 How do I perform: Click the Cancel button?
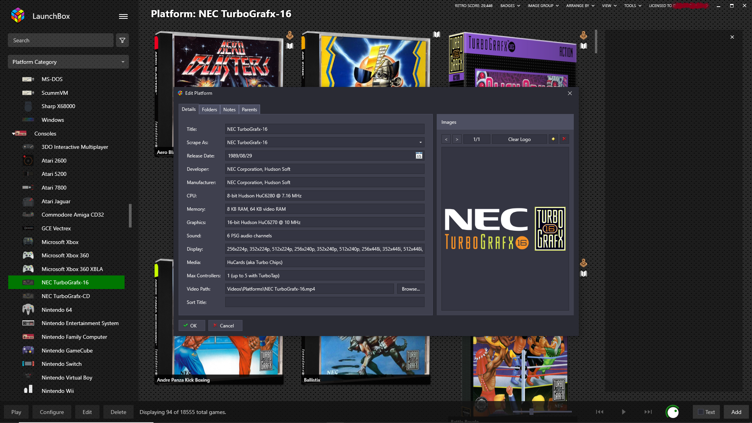point(225,325)
